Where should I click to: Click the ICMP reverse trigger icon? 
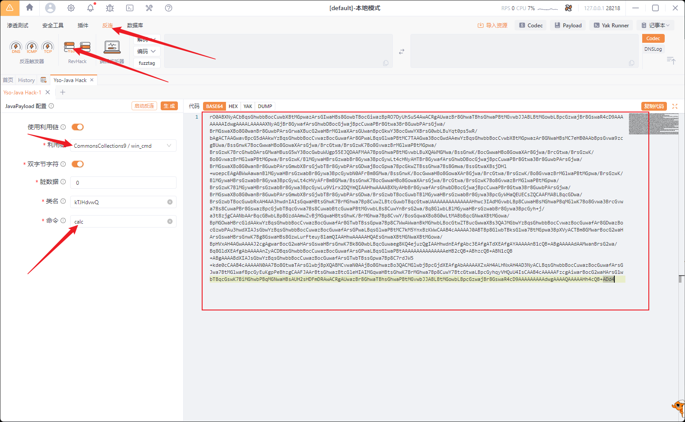pos(32,47)
